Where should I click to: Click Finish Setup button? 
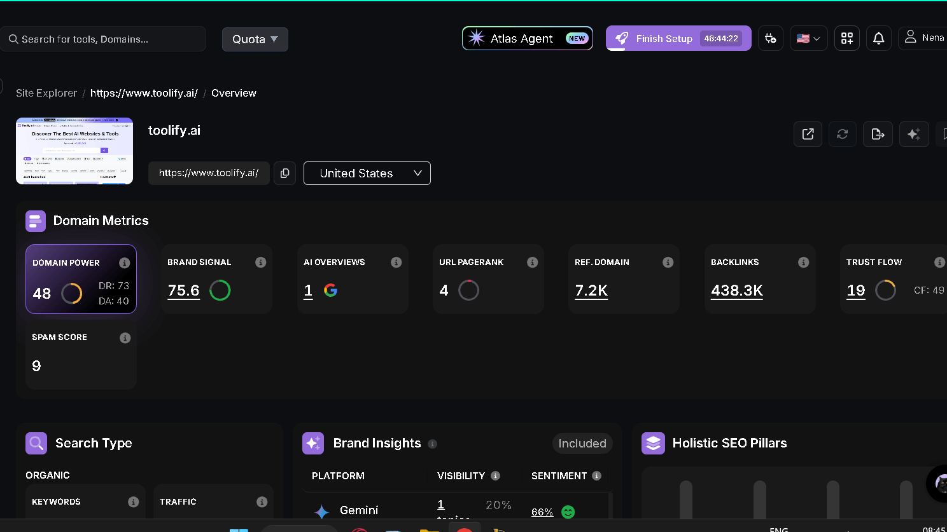point(678,38)
